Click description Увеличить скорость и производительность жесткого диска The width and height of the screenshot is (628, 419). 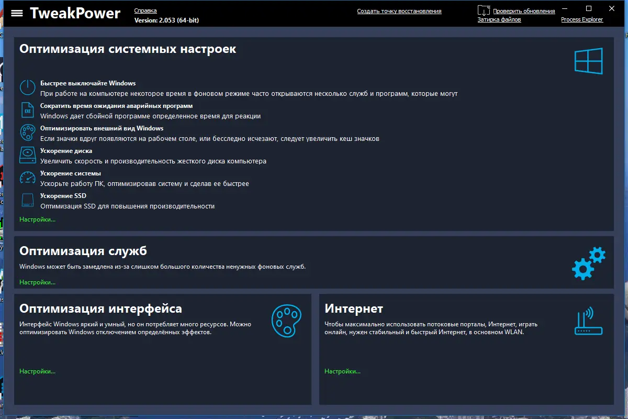(x=153, y=161)
